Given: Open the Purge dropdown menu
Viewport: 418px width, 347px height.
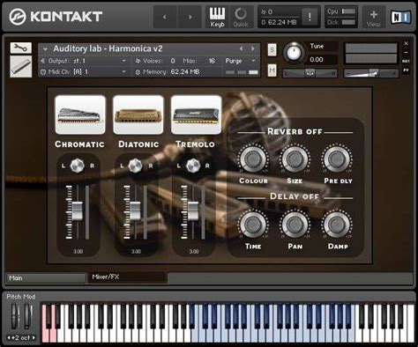Looking at the screenshot, I should (x=241, y=61).
